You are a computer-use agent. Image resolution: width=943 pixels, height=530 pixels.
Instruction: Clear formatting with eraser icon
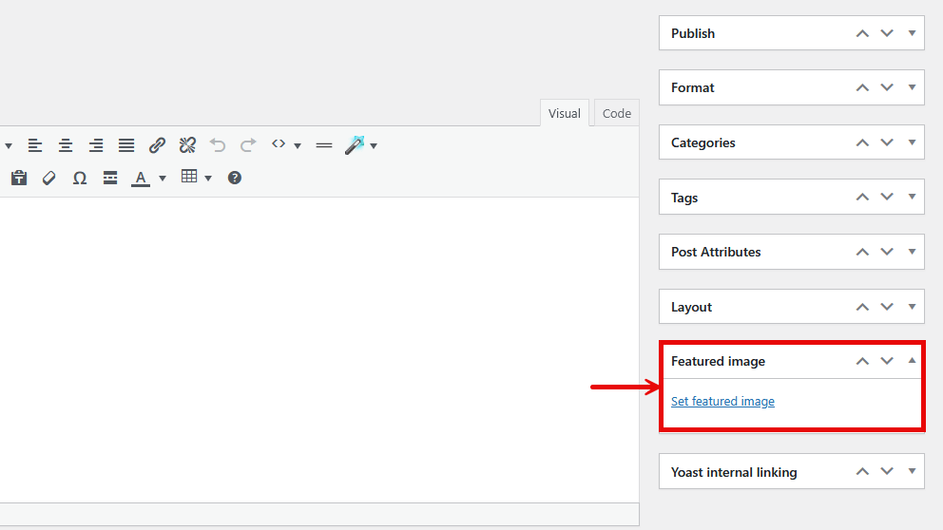pyautogui.click(x=49, y=178)
